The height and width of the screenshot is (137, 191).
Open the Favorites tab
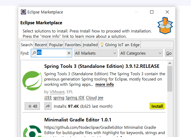point(73,45)
